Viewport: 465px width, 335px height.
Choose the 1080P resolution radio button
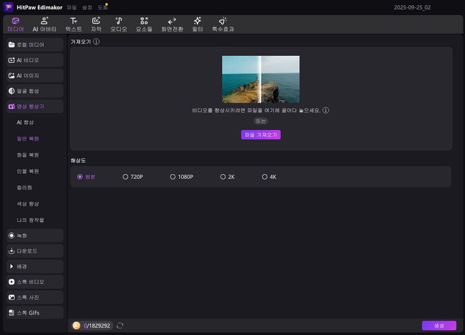pos(173,176)
